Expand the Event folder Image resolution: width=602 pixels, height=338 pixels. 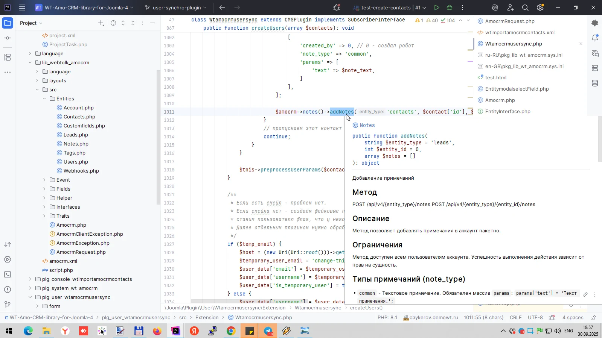pos(44,180)
